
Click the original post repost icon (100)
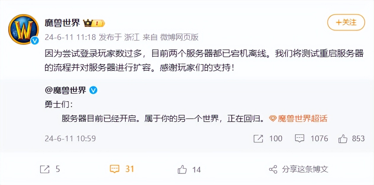point(258,139)
